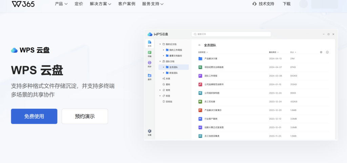Viewport: 347px width, 163px height.
Task: Click the headset icon beside 技术支持
Action: tap(254, 4)
